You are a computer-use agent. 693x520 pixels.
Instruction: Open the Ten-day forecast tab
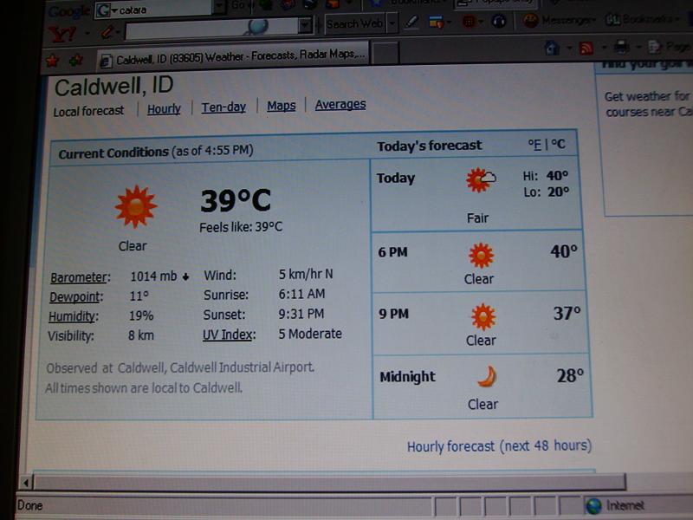[223, 107]
